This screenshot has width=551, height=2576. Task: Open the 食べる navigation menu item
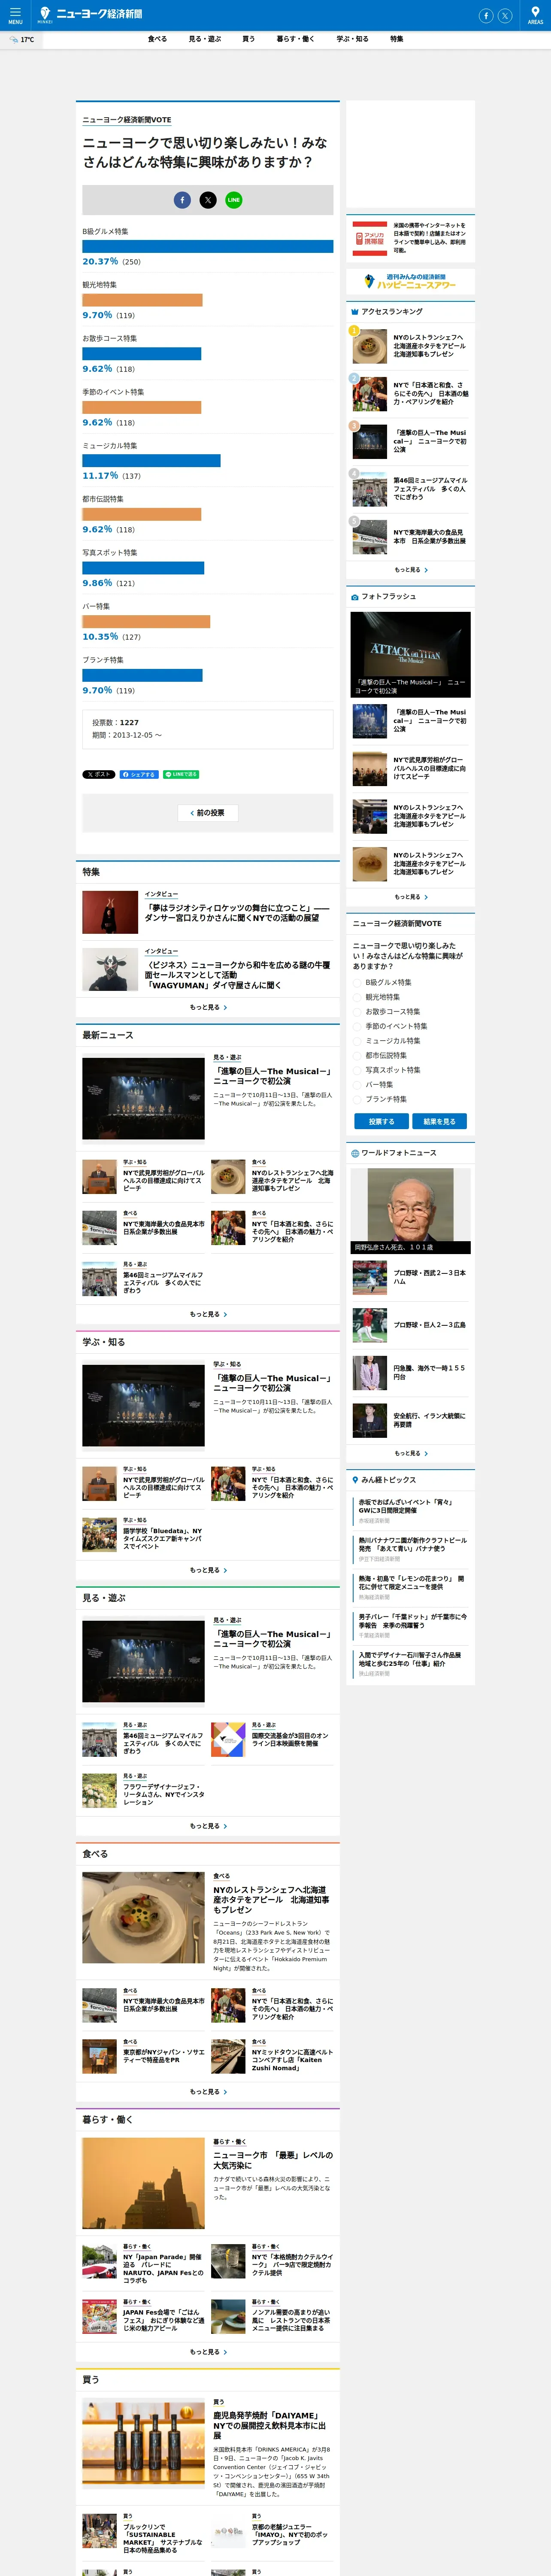157,39
